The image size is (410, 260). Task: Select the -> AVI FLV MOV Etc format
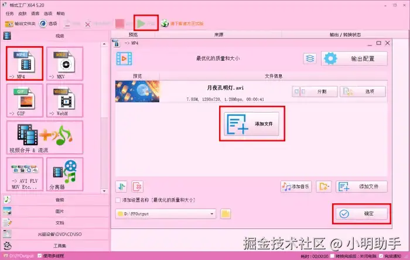pos(25,174)
